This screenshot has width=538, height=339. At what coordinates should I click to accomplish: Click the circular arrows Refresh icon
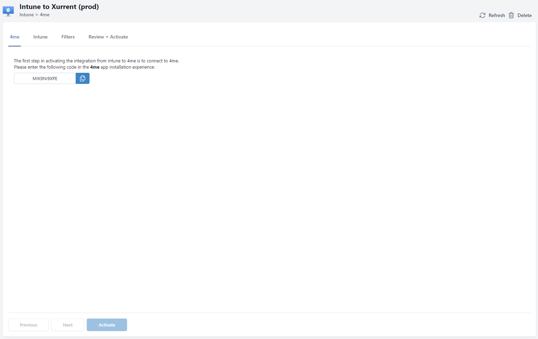pos(482,15)
